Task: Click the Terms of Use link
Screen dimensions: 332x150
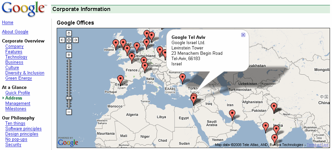Action: pyautogui.click(x=317, y=145)
